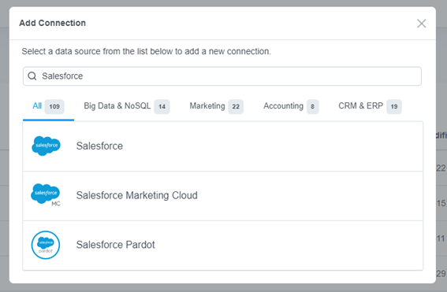This screenshot has width=447, height=292.
Task: Click the magnifier search icon
Action: (32, 76)
